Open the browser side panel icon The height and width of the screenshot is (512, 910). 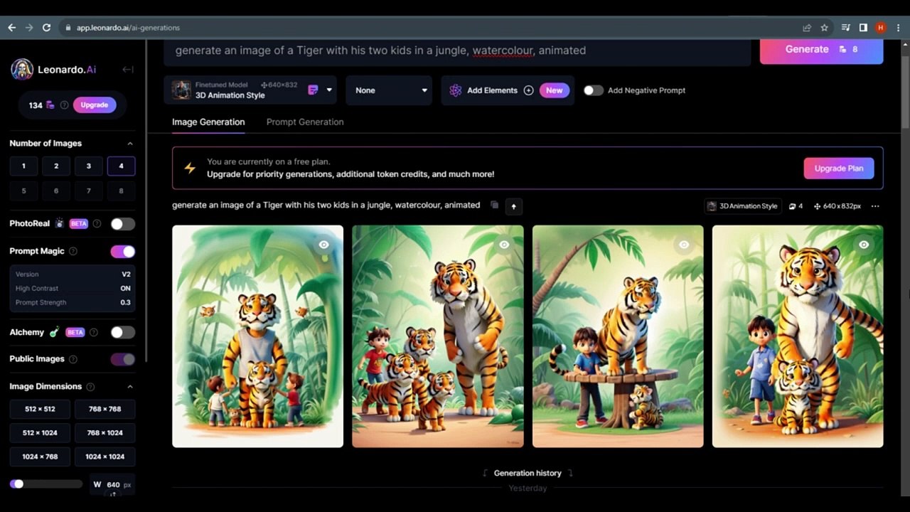coord(863,28)
